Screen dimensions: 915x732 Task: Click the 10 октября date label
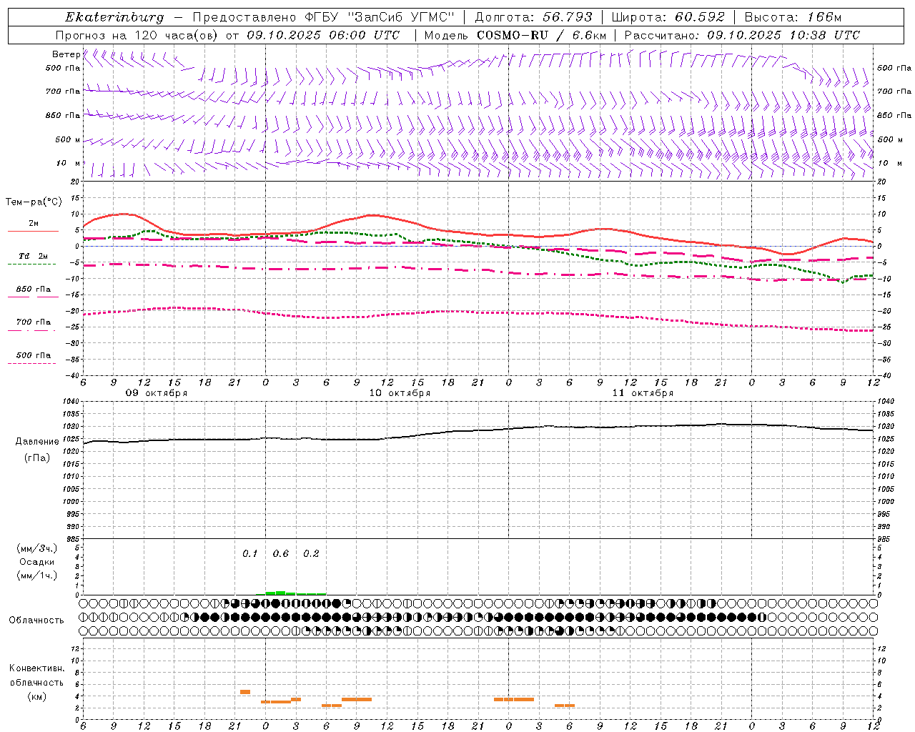[x=400, y=393]
